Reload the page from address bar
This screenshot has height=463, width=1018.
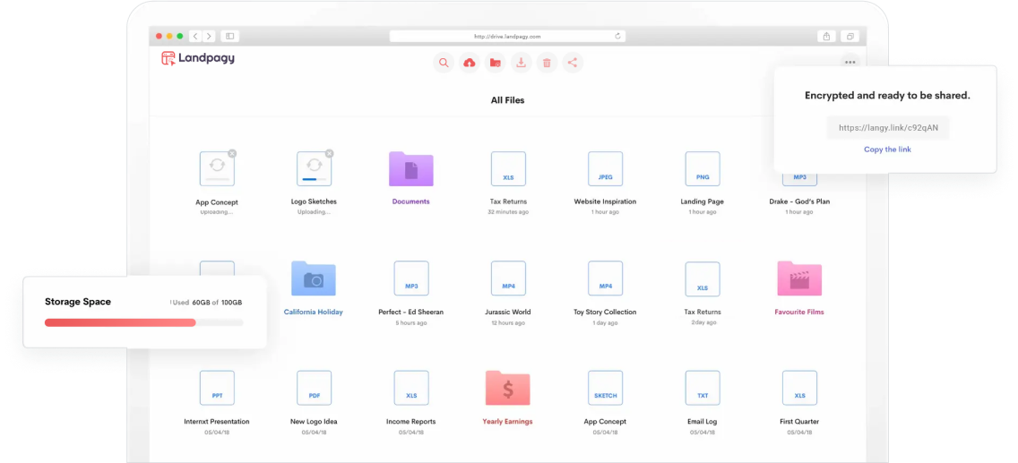coord(617,37)
